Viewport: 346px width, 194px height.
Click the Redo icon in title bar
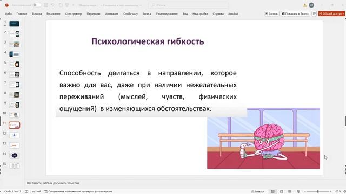[x=61, y=5]
